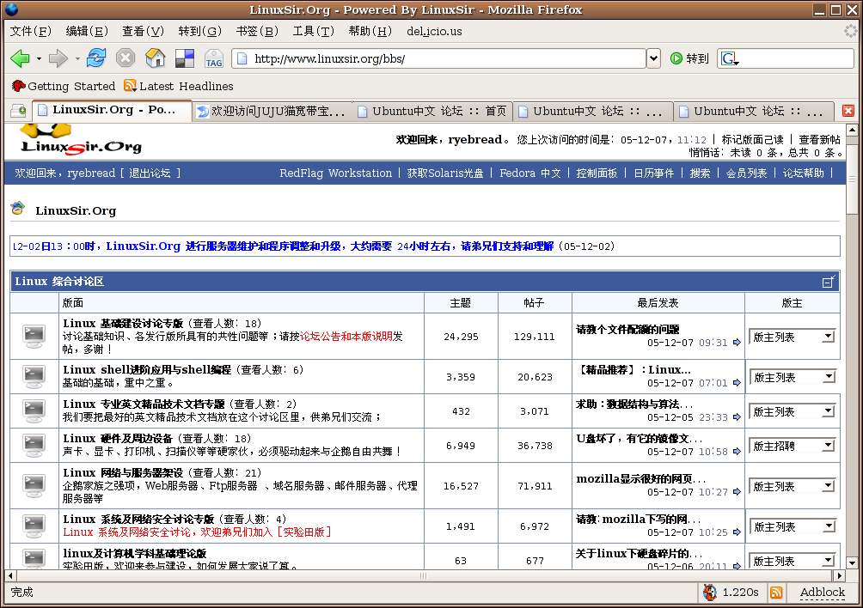Click the post count 129,111
Image resolution: width=863 pixels, height=608 pixels.
point(535,337)
